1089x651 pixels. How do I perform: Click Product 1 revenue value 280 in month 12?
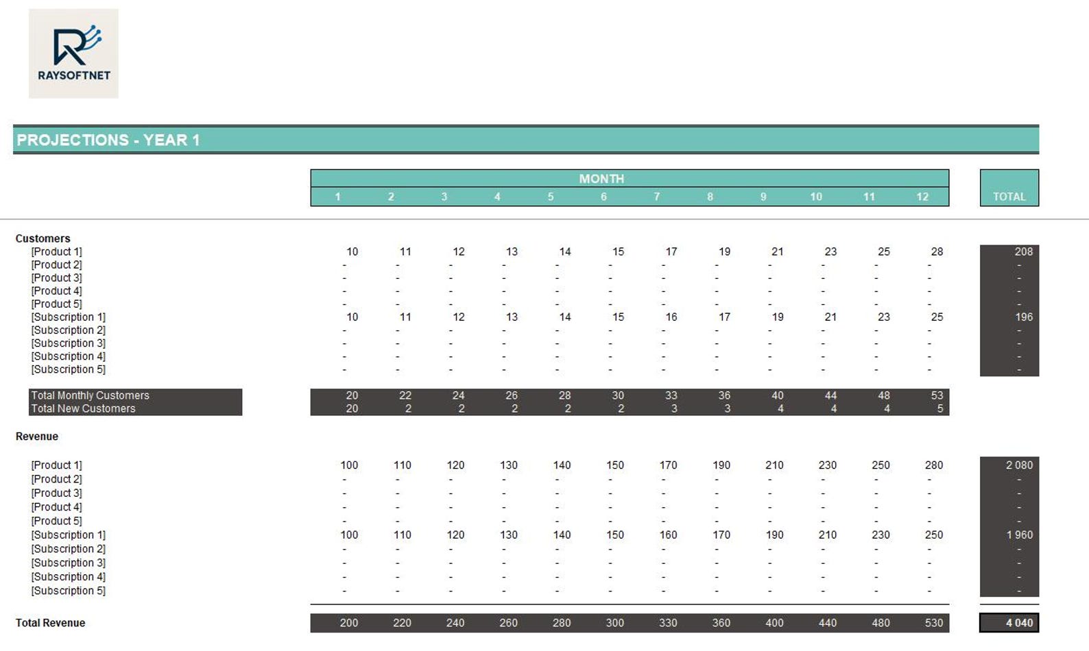[933, 465]
